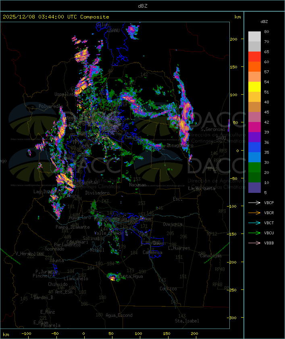Click the -300 tick on right km axis
The image size is (285, 339).
tap(232, 318)
